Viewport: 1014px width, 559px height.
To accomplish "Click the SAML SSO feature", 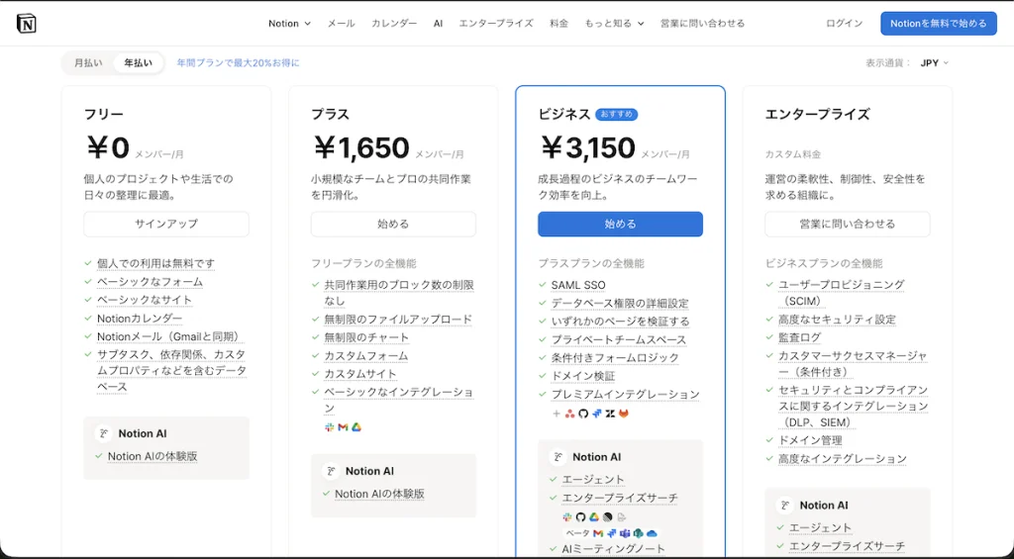I will tap(578, 285).
